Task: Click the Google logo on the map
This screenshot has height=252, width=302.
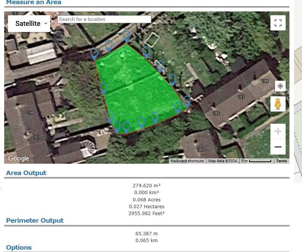Action: (x=19, y=158)
